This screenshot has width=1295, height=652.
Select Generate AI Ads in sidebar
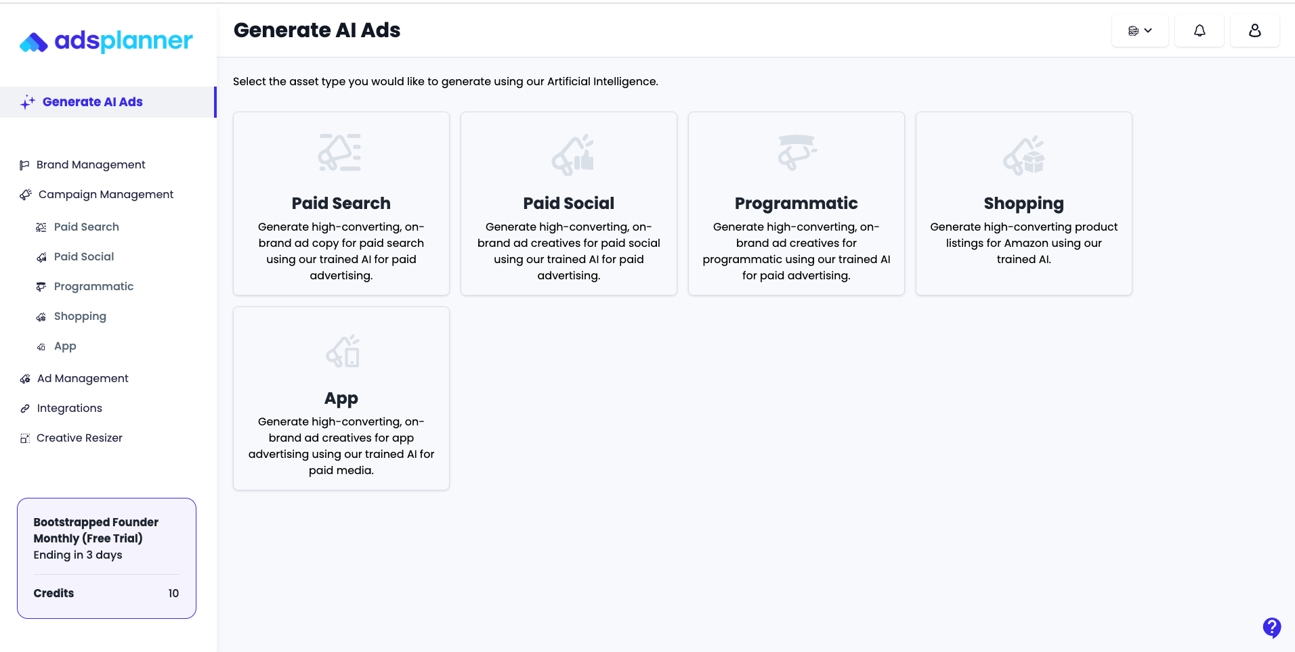(x=92, y=102)
